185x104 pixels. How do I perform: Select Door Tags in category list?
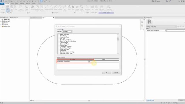tap(63, 51)
